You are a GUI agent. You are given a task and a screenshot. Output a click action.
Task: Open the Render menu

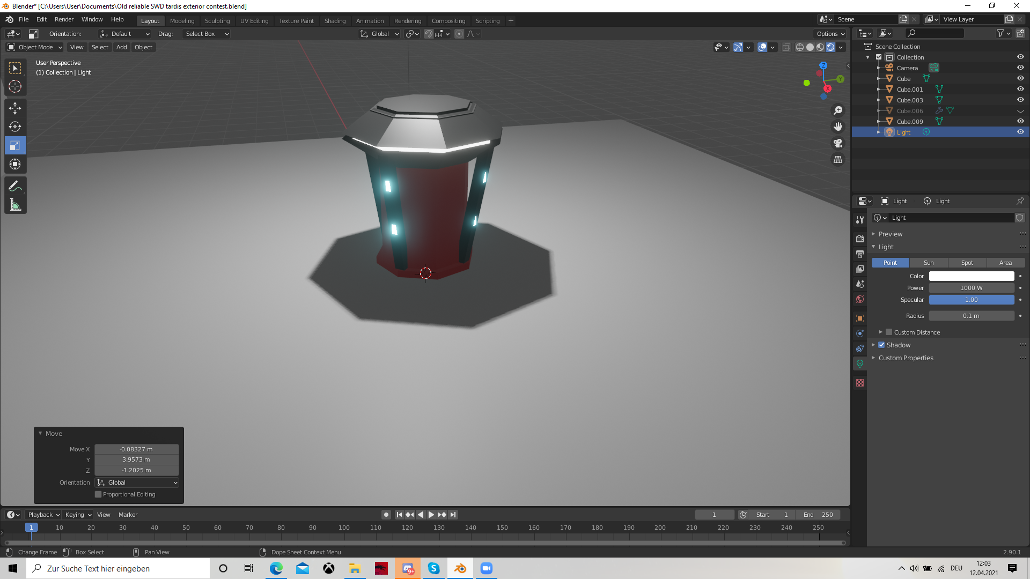pos(64,19)
